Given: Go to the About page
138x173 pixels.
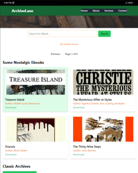Looking at the screenshot, I should 96,11.
